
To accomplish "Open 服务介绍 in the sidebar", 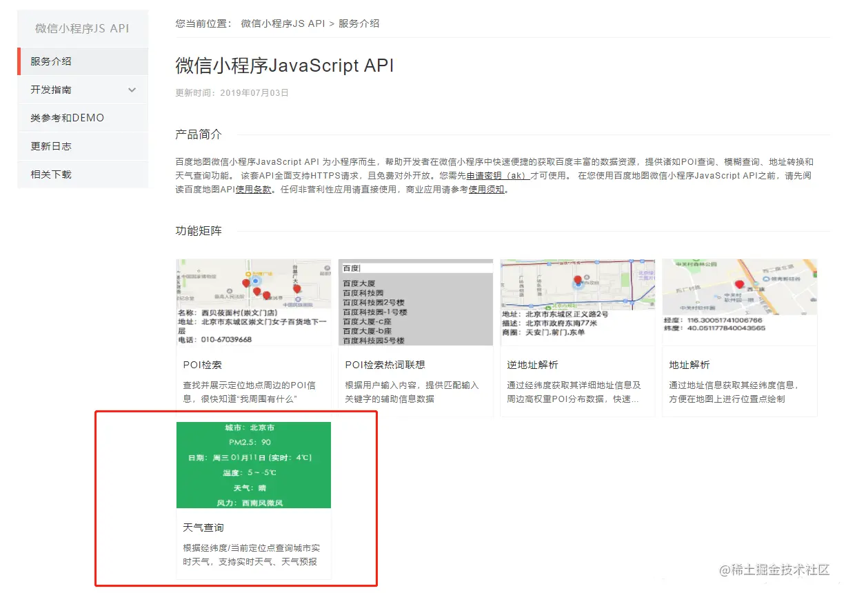I will click(x=83, y=61).
